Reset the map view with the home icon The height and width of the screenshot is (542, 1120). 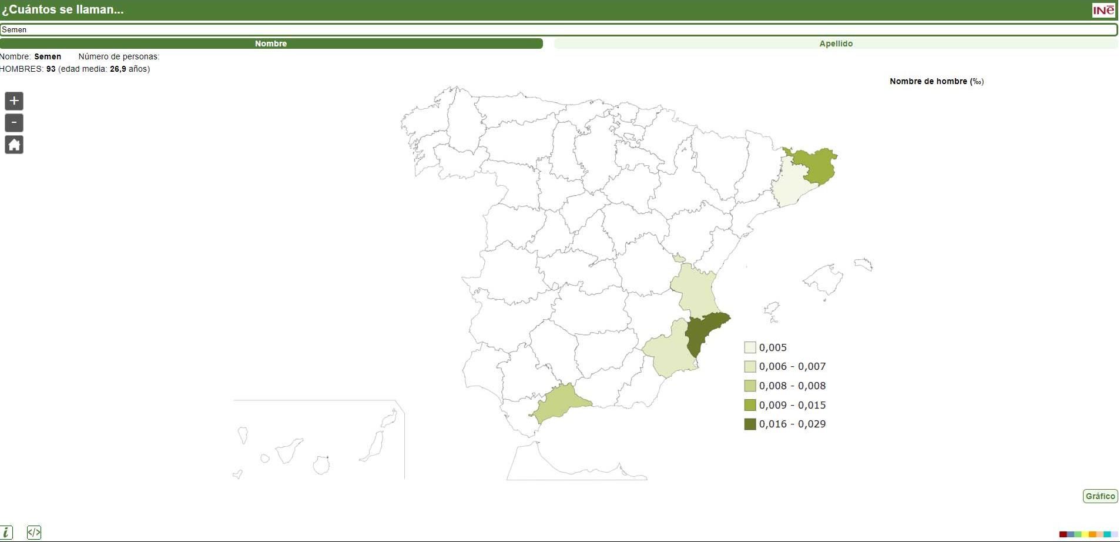pos(14,144)
